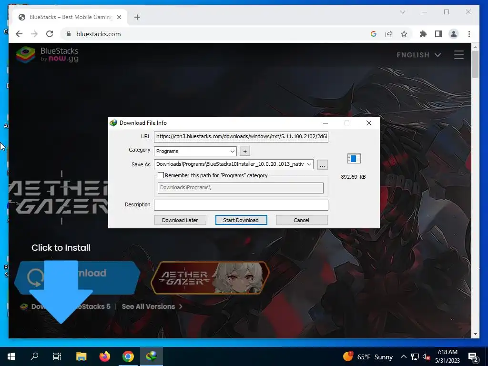The image size is (488, 366).
Task: Bookmark this page with star icon
Action: 404,34
